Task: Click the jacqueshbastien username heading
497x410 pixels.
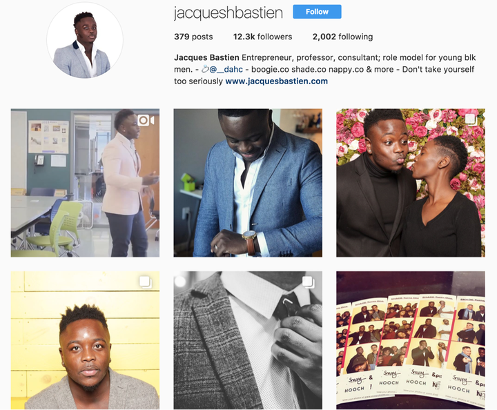Action: [228, 13]
